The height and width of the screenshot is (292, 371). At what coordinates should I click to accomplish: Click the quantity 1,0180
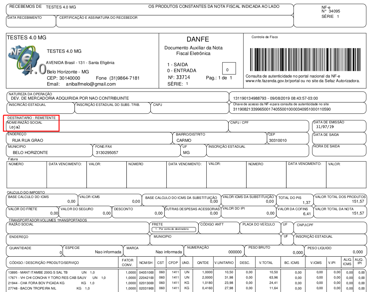click(x=207, y=283)
